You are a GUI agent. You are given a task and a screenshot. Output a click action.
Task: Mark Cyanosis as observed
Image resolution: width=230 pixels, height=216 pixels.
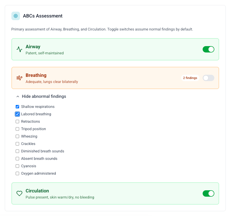point(17,166)
